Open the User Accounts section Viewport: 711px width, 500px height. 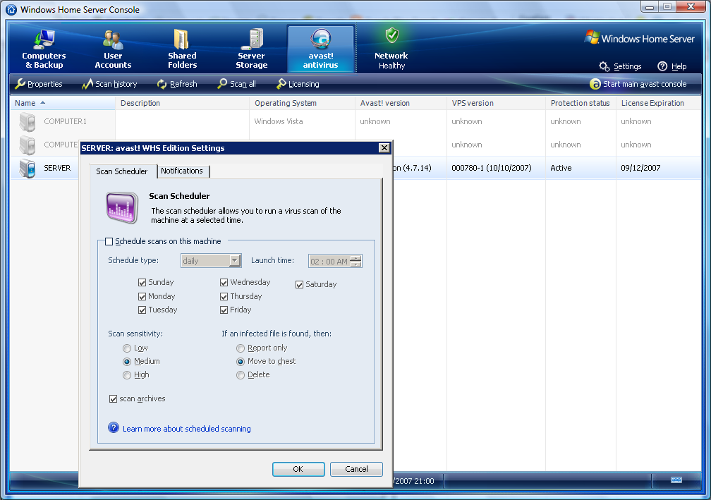[113, 49]
